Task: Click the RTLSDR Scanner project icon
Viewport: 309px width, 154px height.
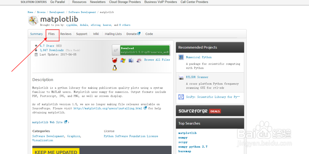Action: (x=181, y=77)
